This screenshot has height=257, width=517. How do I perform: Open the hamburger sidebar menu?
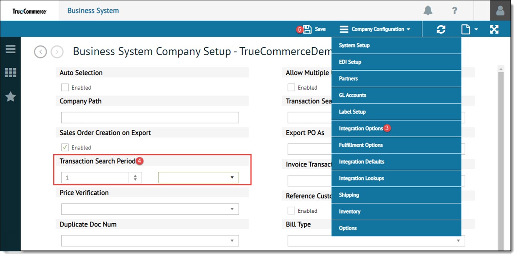[x=11, y=49]
